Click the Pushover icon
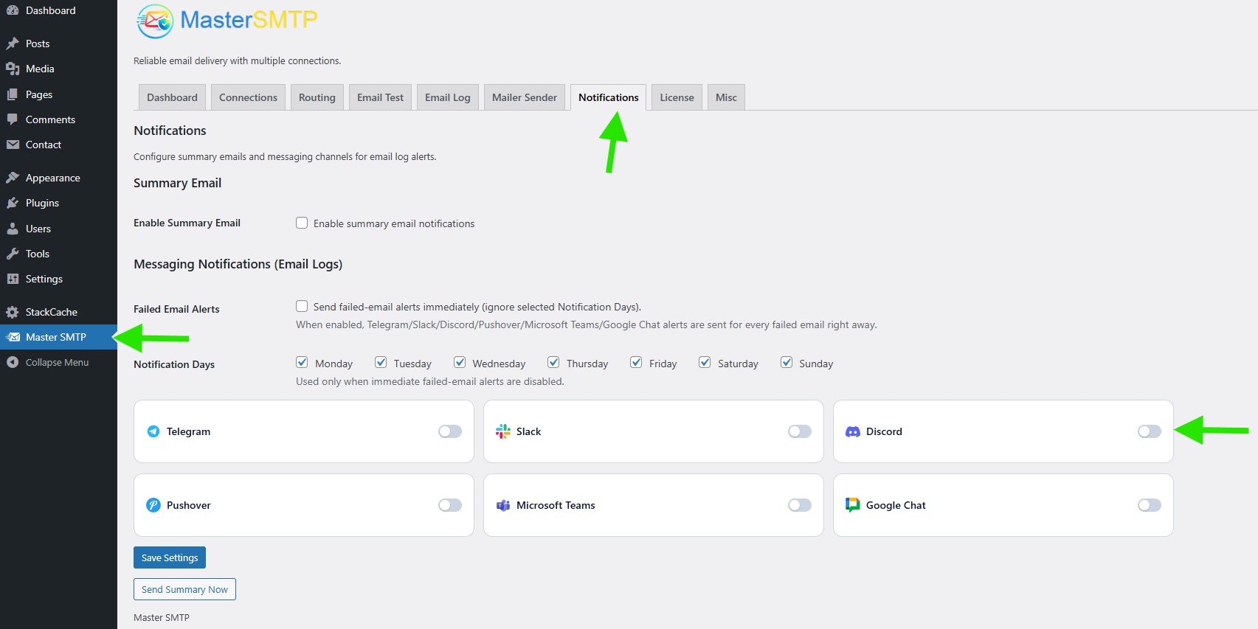The image size is (1258, 629). pyautogui.click(x=153, y=505)
